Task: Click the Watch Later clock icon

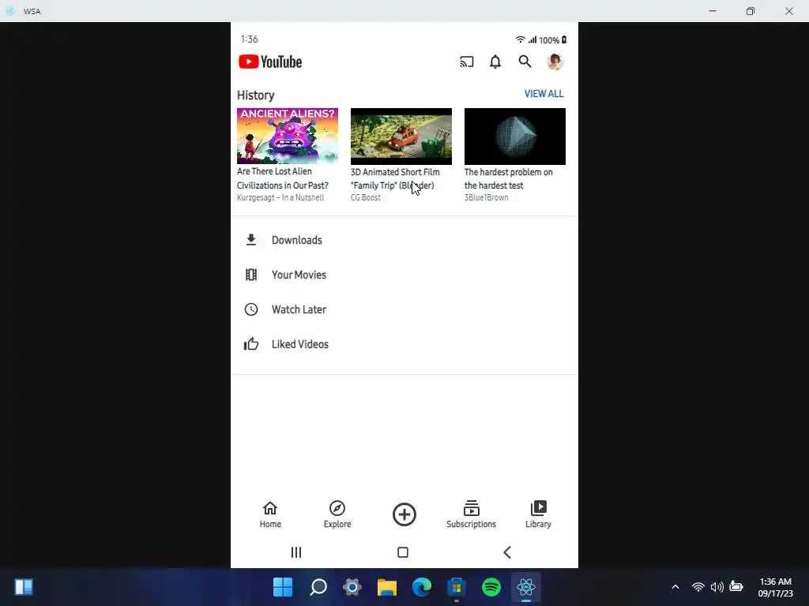Action: [251, 309]
